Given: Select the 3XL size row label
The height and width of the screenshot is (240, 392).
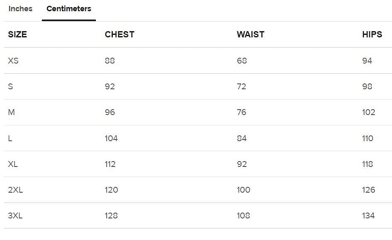Looking at the screenshot, I should tap(15, 216).
